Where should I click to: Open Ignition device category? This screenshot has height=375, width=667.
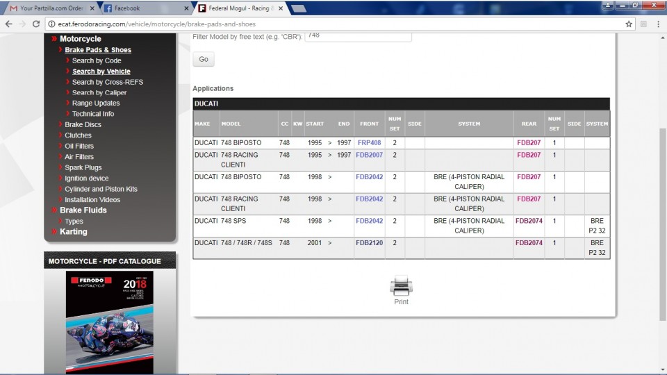click(x=86, y=178)
